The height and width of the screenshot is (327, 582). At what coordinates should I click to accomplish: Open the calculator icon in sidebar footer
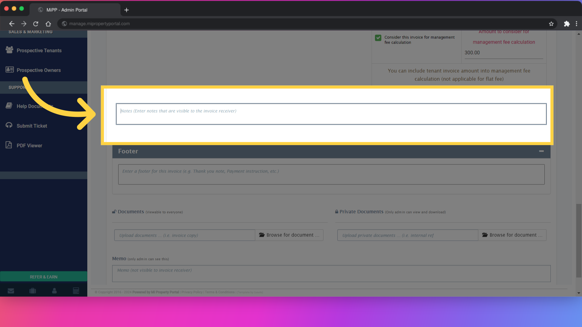(76, 291)
